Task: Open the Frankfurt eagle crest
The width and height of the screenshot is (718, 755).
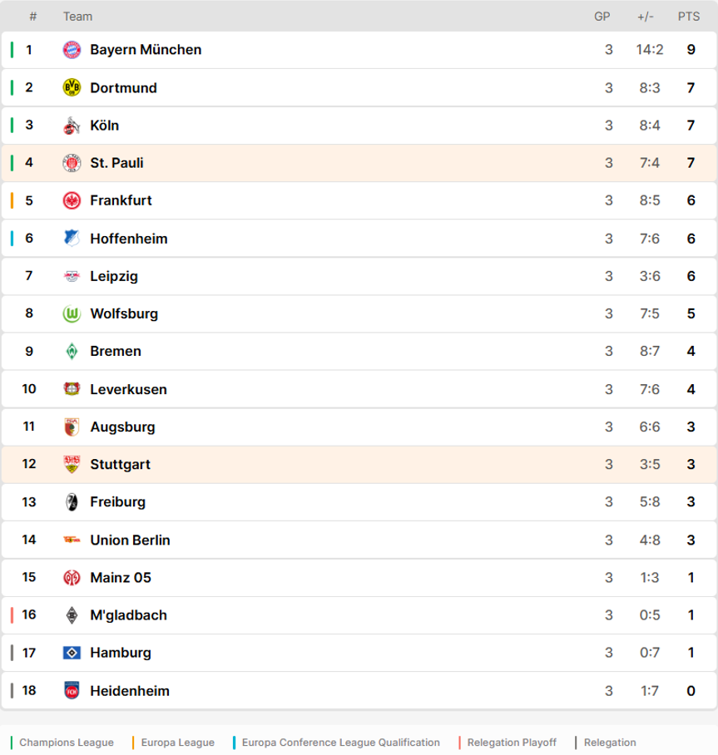Action: point(72,200)
